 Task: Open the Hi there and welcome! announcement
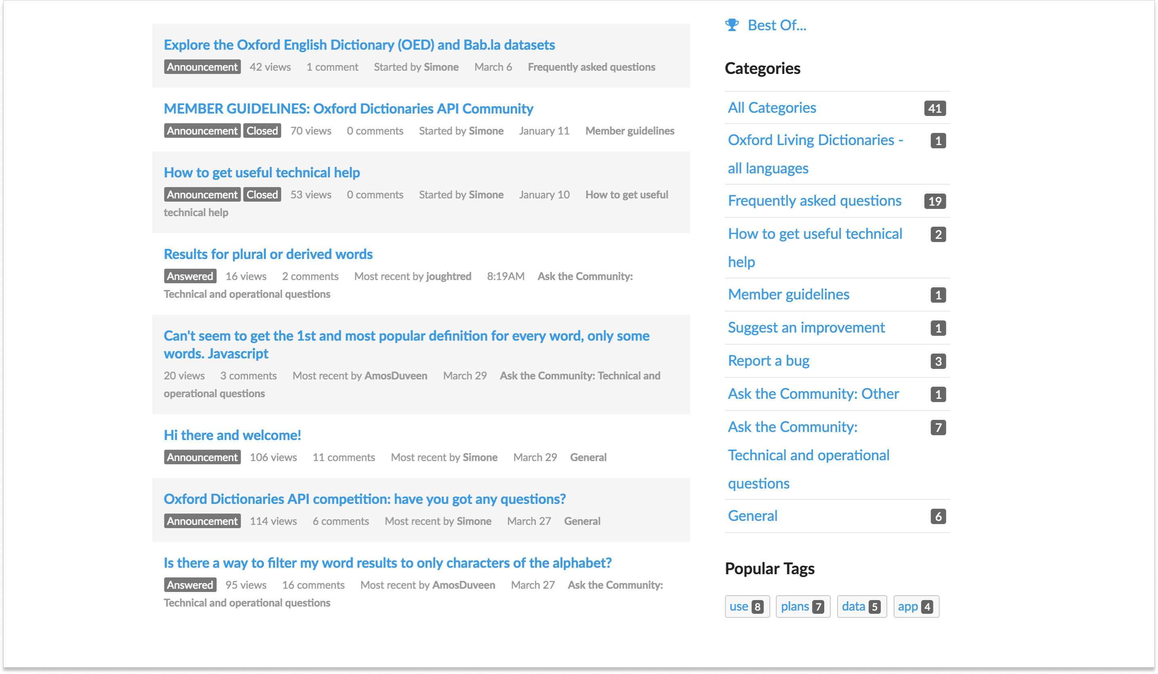(x=232, y=435)
